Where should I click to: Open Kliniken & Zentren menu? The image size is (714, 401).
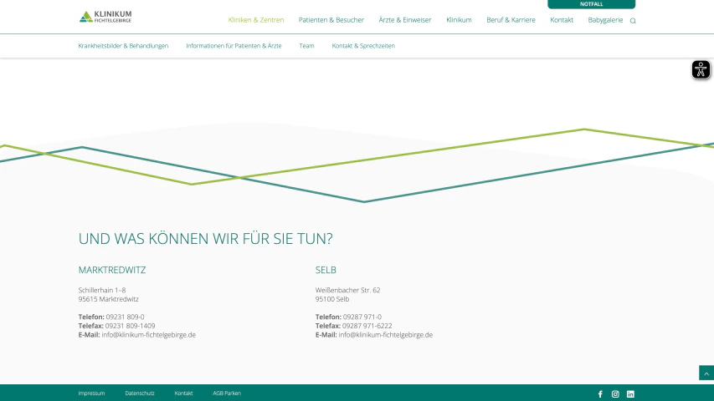256,20
